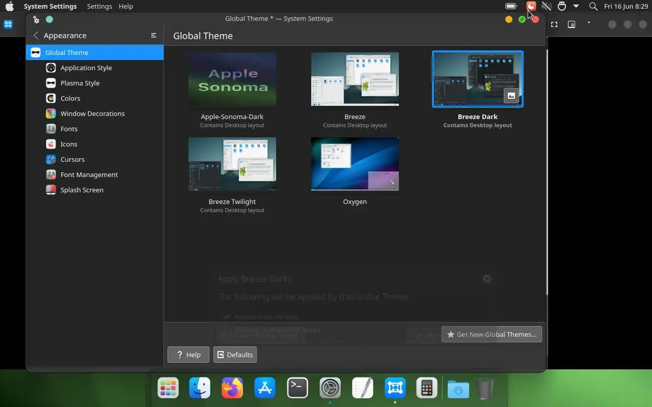Select the Breeze Dark theme thumbnail

tap(478, 79)
